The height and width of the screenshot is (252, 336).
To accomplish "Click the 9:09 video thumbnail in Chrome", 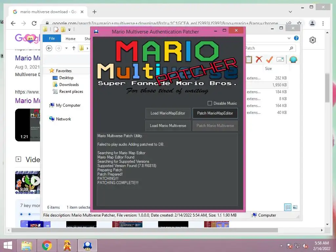I will (x=28, y=182).
